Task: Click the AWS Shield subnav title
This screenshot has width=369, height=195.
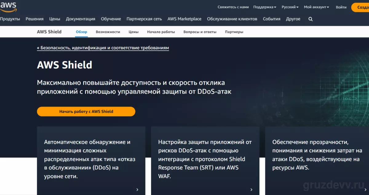Action: [49, 32]
